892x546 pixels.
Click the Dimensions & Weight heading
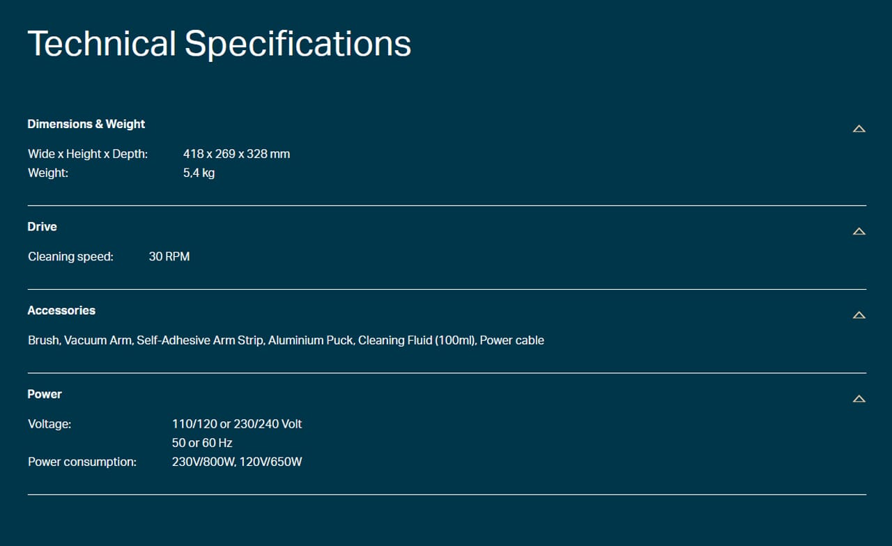tap(86, 124)
